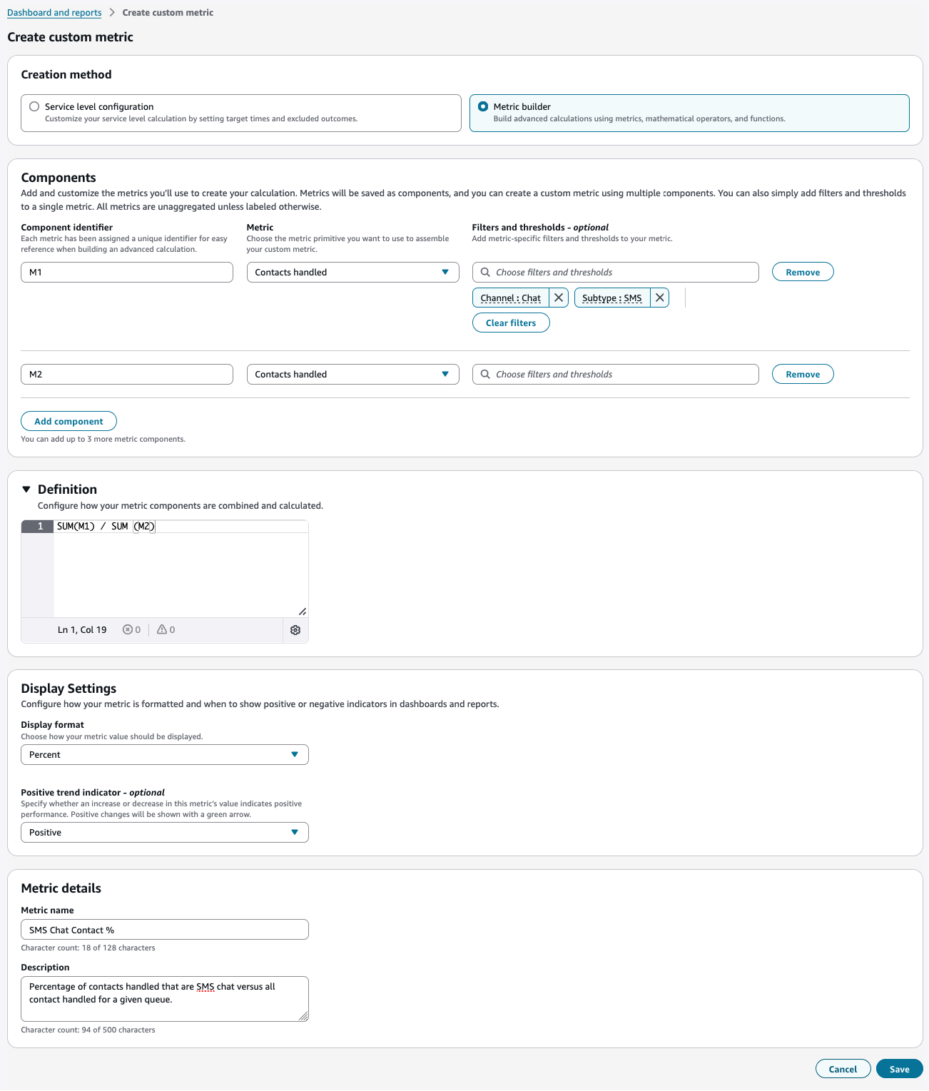The height and width of the screenshot is (1091, 929).
Task: Click the resize grip on the Description textarea
Action: (303, 1016)
